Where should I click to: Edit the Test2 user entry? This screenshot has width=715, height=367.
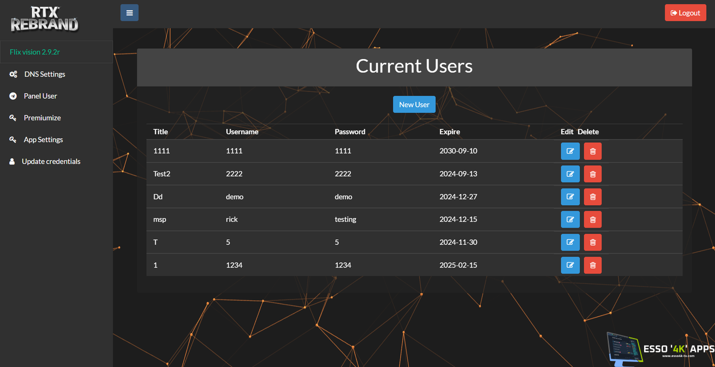coord(570,174)
